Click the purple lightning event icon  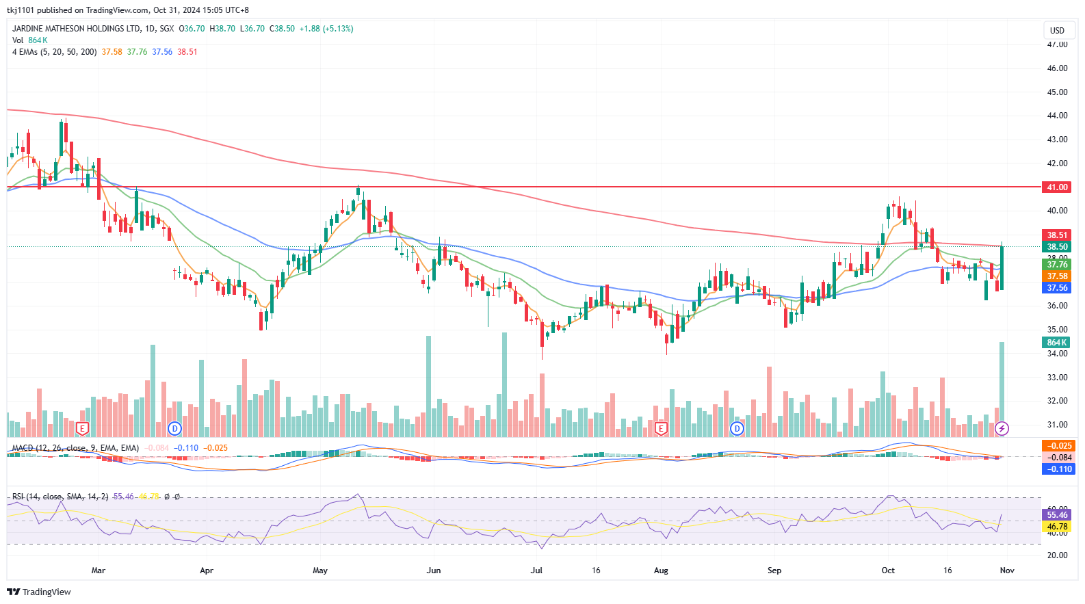pos(1002,429)
